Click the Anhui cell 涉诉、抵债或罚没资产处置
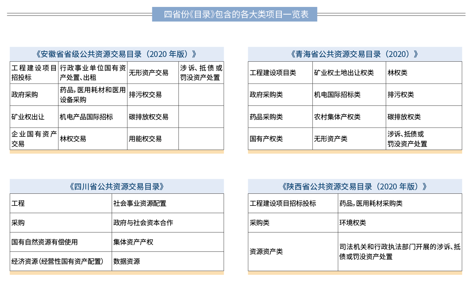This screenshot has width=473, height=281. [201, 73]
